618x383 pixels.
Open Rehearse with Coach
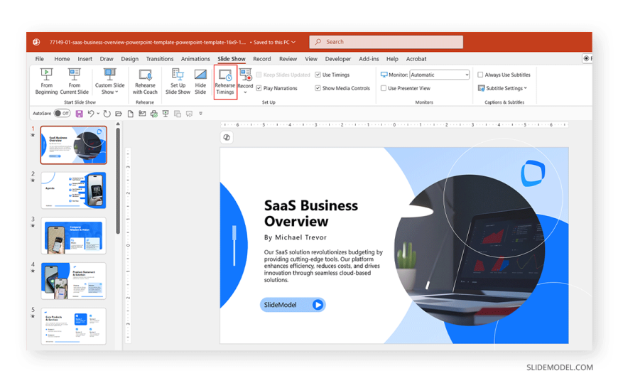(x=145, y=81)
